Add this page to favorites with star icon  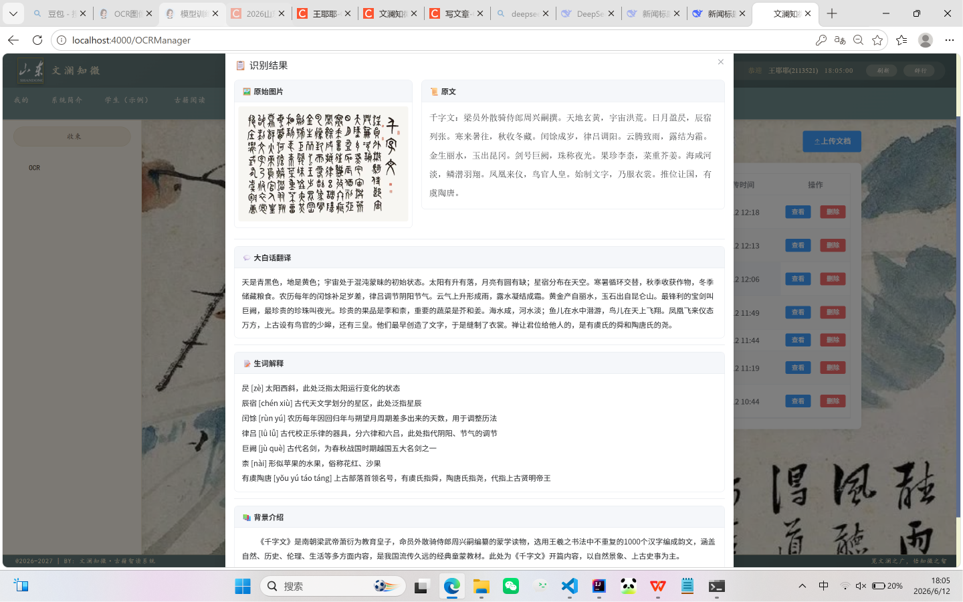(x=877, y=40)
